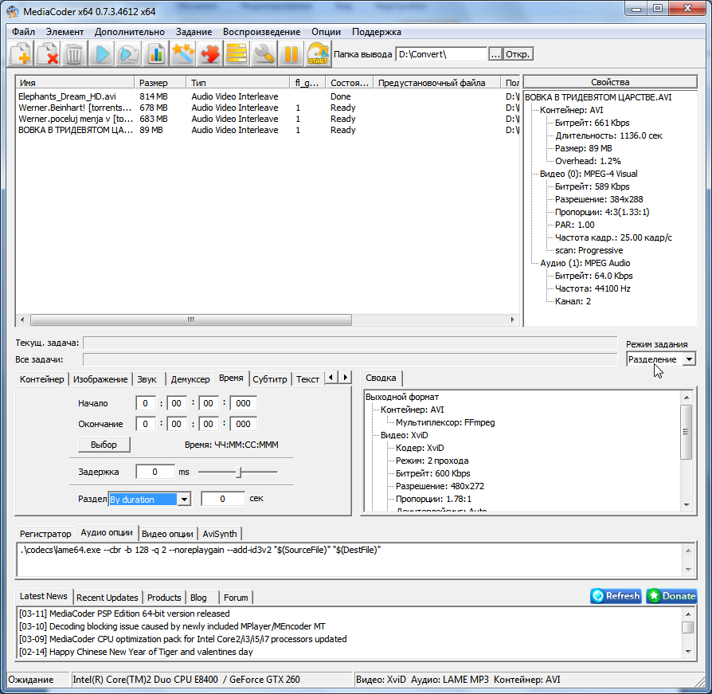
Task: Click the Задержка slider handle
Action: coord(239,472)
